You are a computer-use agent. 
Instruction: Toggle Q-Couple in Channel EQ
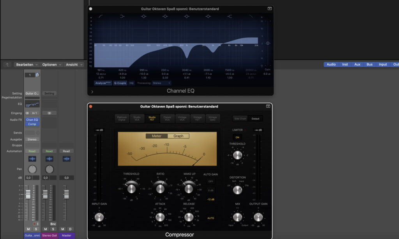120,83
